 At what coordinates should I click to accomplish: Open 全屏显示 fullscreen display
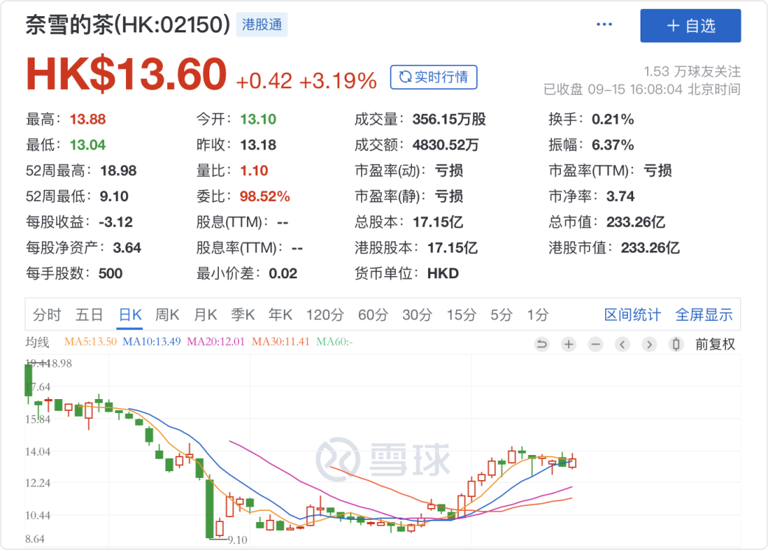coord(704,314)
